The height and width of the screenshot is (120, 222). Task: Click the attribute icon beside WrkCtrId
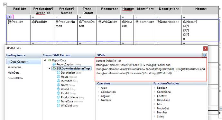59,106
